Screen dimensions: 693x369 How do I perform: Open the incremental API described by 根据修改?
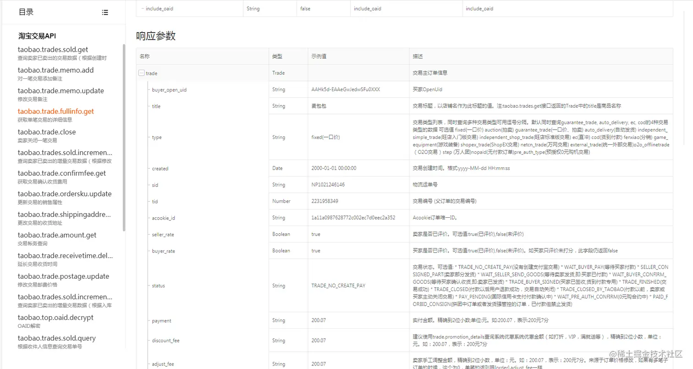click(65, 153)
